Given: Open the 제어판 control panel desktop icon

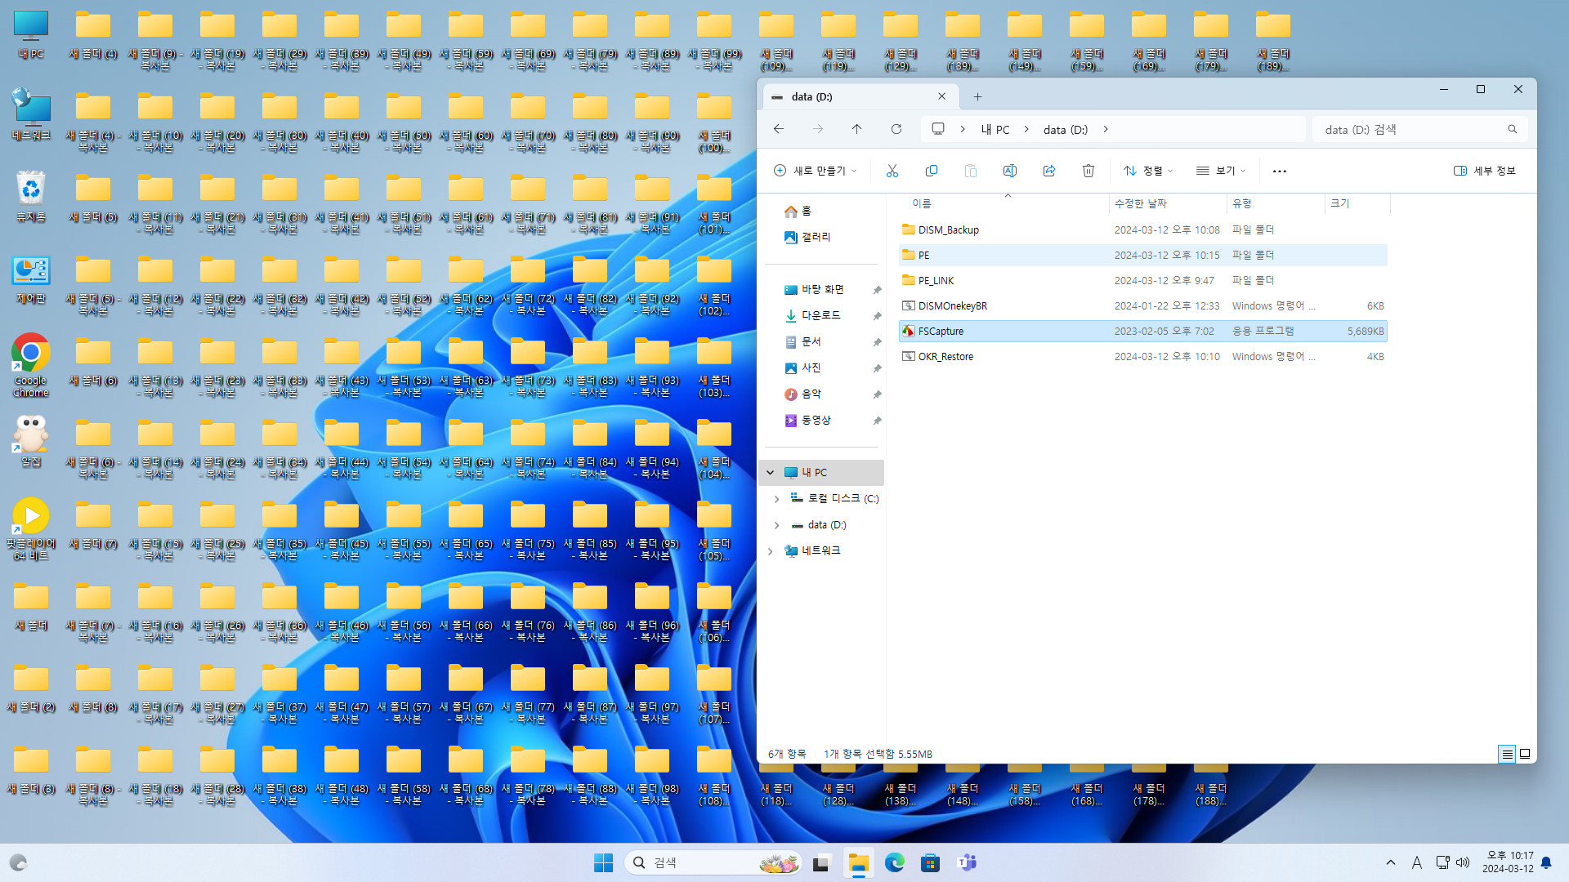Looking at the screenshot, I should click(x=31, y=279).
